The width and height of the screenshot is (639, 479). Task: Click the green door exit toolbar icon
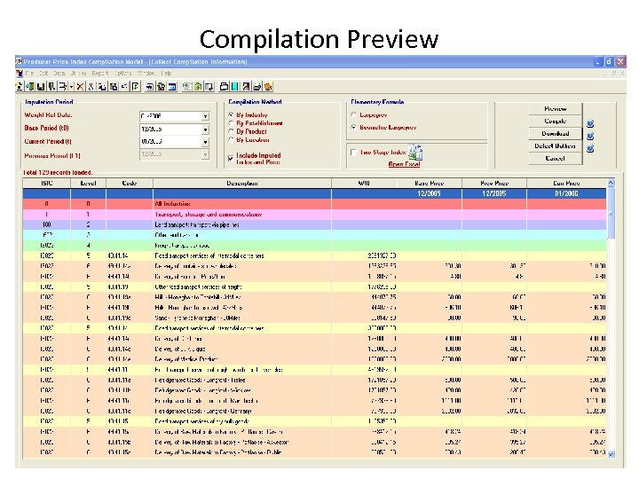coord(30,86)
